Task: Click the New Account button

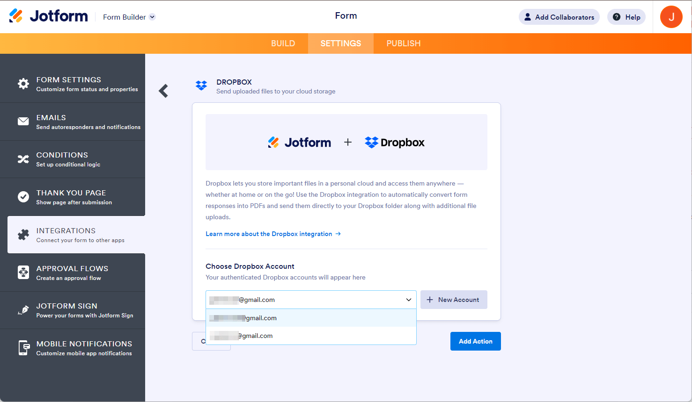Action: tap(454, 300)
